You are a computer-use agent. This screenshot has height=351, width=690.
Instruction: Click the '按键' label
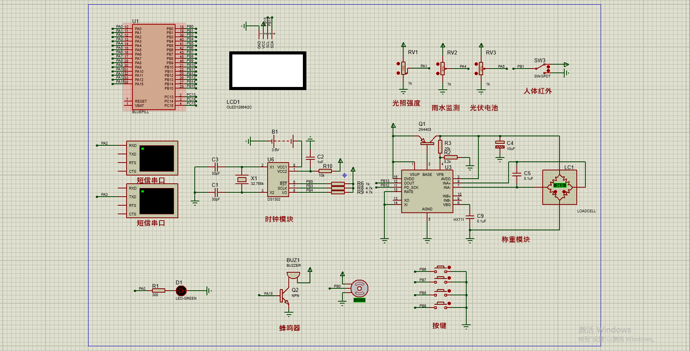pos(439,326)
